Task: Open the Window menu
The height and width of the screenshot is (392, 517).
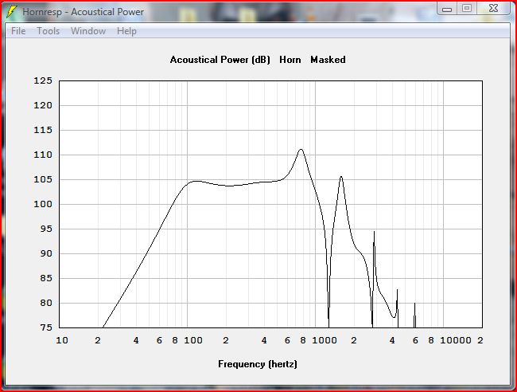Action: (88, 31)
